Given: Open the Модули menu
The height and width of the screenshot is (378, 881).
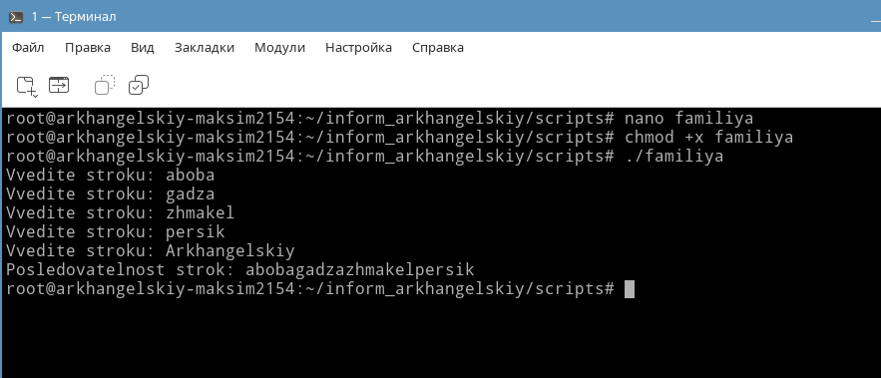Looking at the screenshot, I should pyautogui.click(x=279, y=48).
